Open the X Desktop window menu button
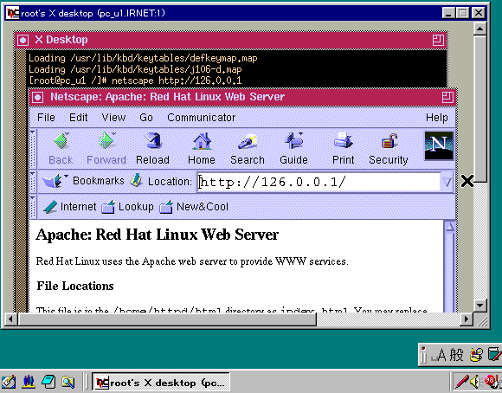 (23, 41)
